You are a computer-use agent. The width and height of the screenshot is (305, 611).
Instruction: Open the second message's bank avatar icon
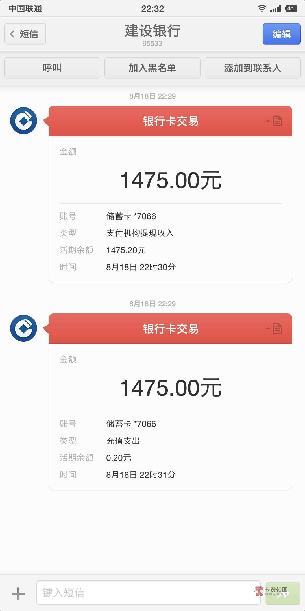tap(24, 328)
